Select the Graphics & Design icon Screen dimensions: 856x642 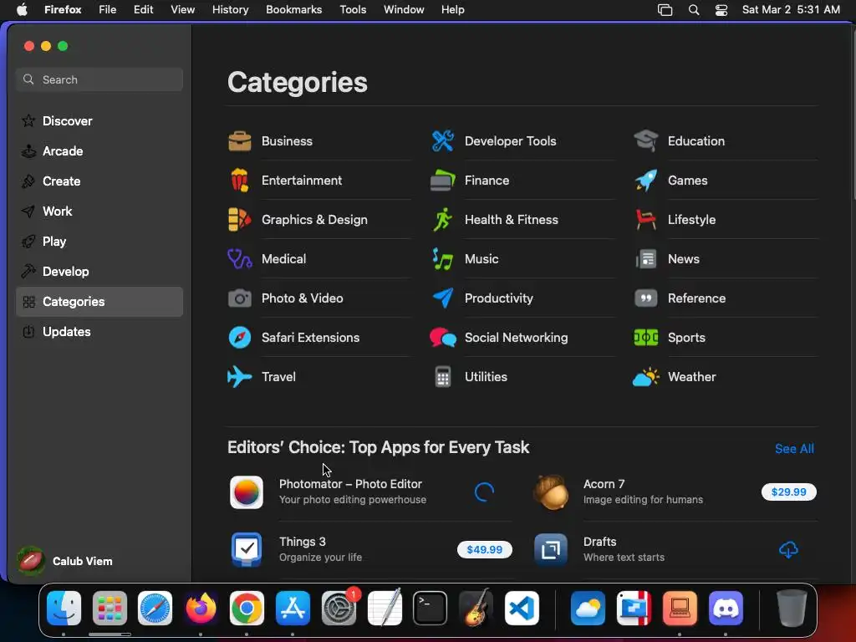[240, 220]
